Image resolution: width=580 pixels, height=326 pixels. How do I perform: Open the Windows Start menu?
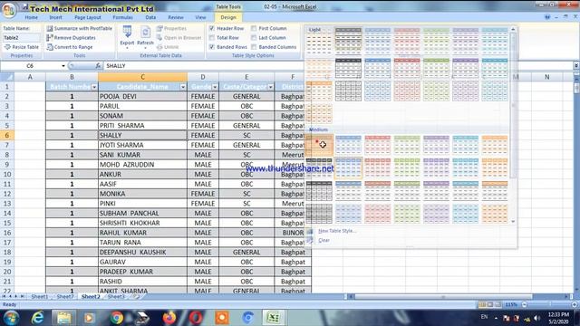tap(11, 318)
